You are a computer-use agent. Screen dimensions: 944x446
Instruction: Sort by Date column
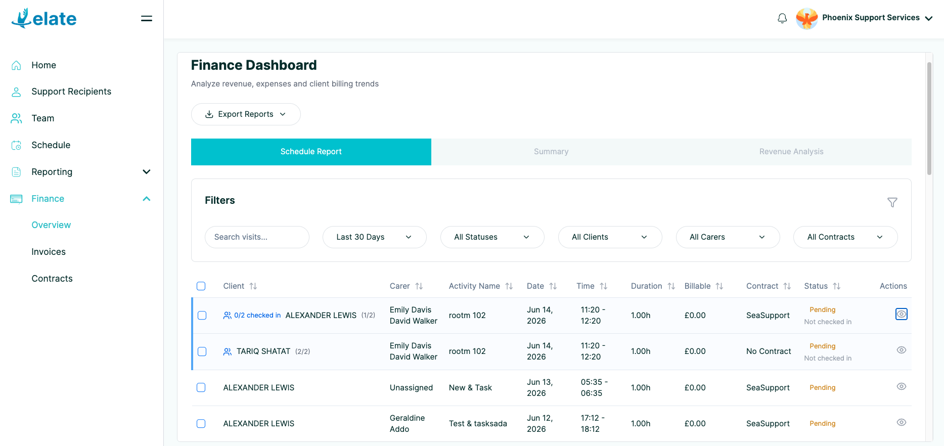click(x=553, y=286)
